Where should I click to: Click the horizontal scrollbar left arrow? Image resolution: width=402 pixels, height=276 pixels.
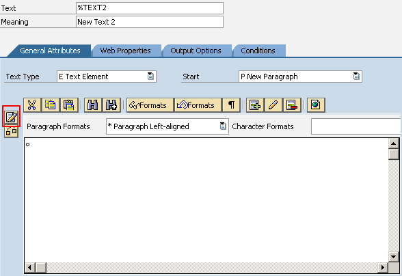pyautogui.click(x=30, y=268)
